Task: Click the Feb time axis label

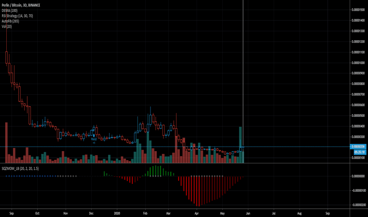Action: (x=145, y=213)
